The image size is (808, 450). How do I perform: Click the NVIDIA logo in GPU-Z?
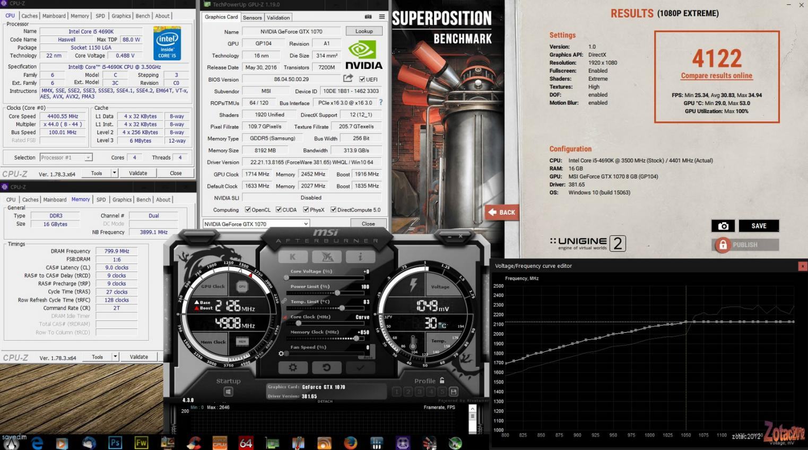click(363, 55)
